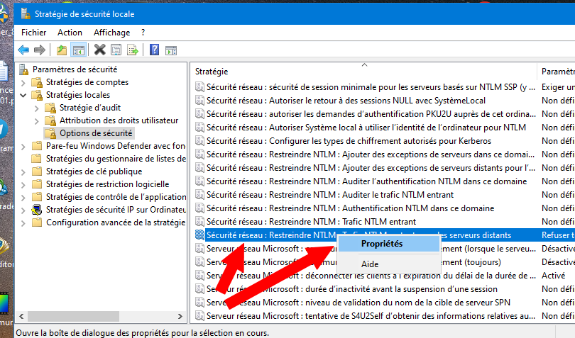The image size is (575, 338).
Task: Select Stratégies de restriction logicielle tree item
Action: [x=108, y=184]
